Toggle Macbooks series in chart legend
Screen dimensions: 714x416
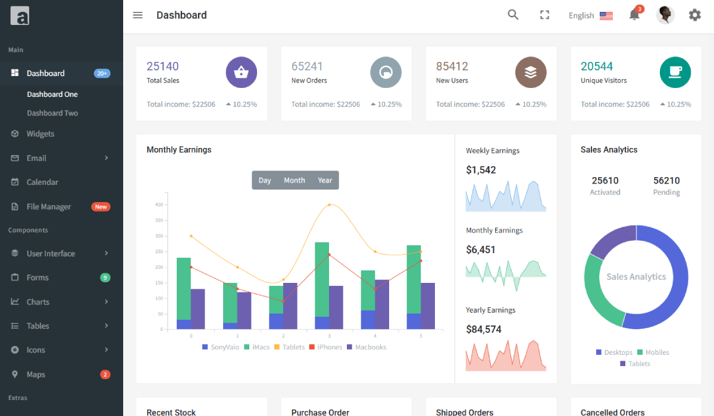pos(366,347)
